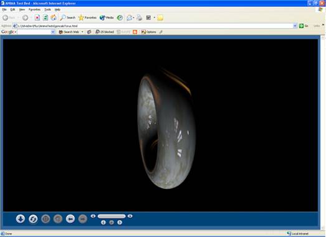Open the Favorites menu
The height and width of the screenshot is (237, 326).
coord(34,9)
